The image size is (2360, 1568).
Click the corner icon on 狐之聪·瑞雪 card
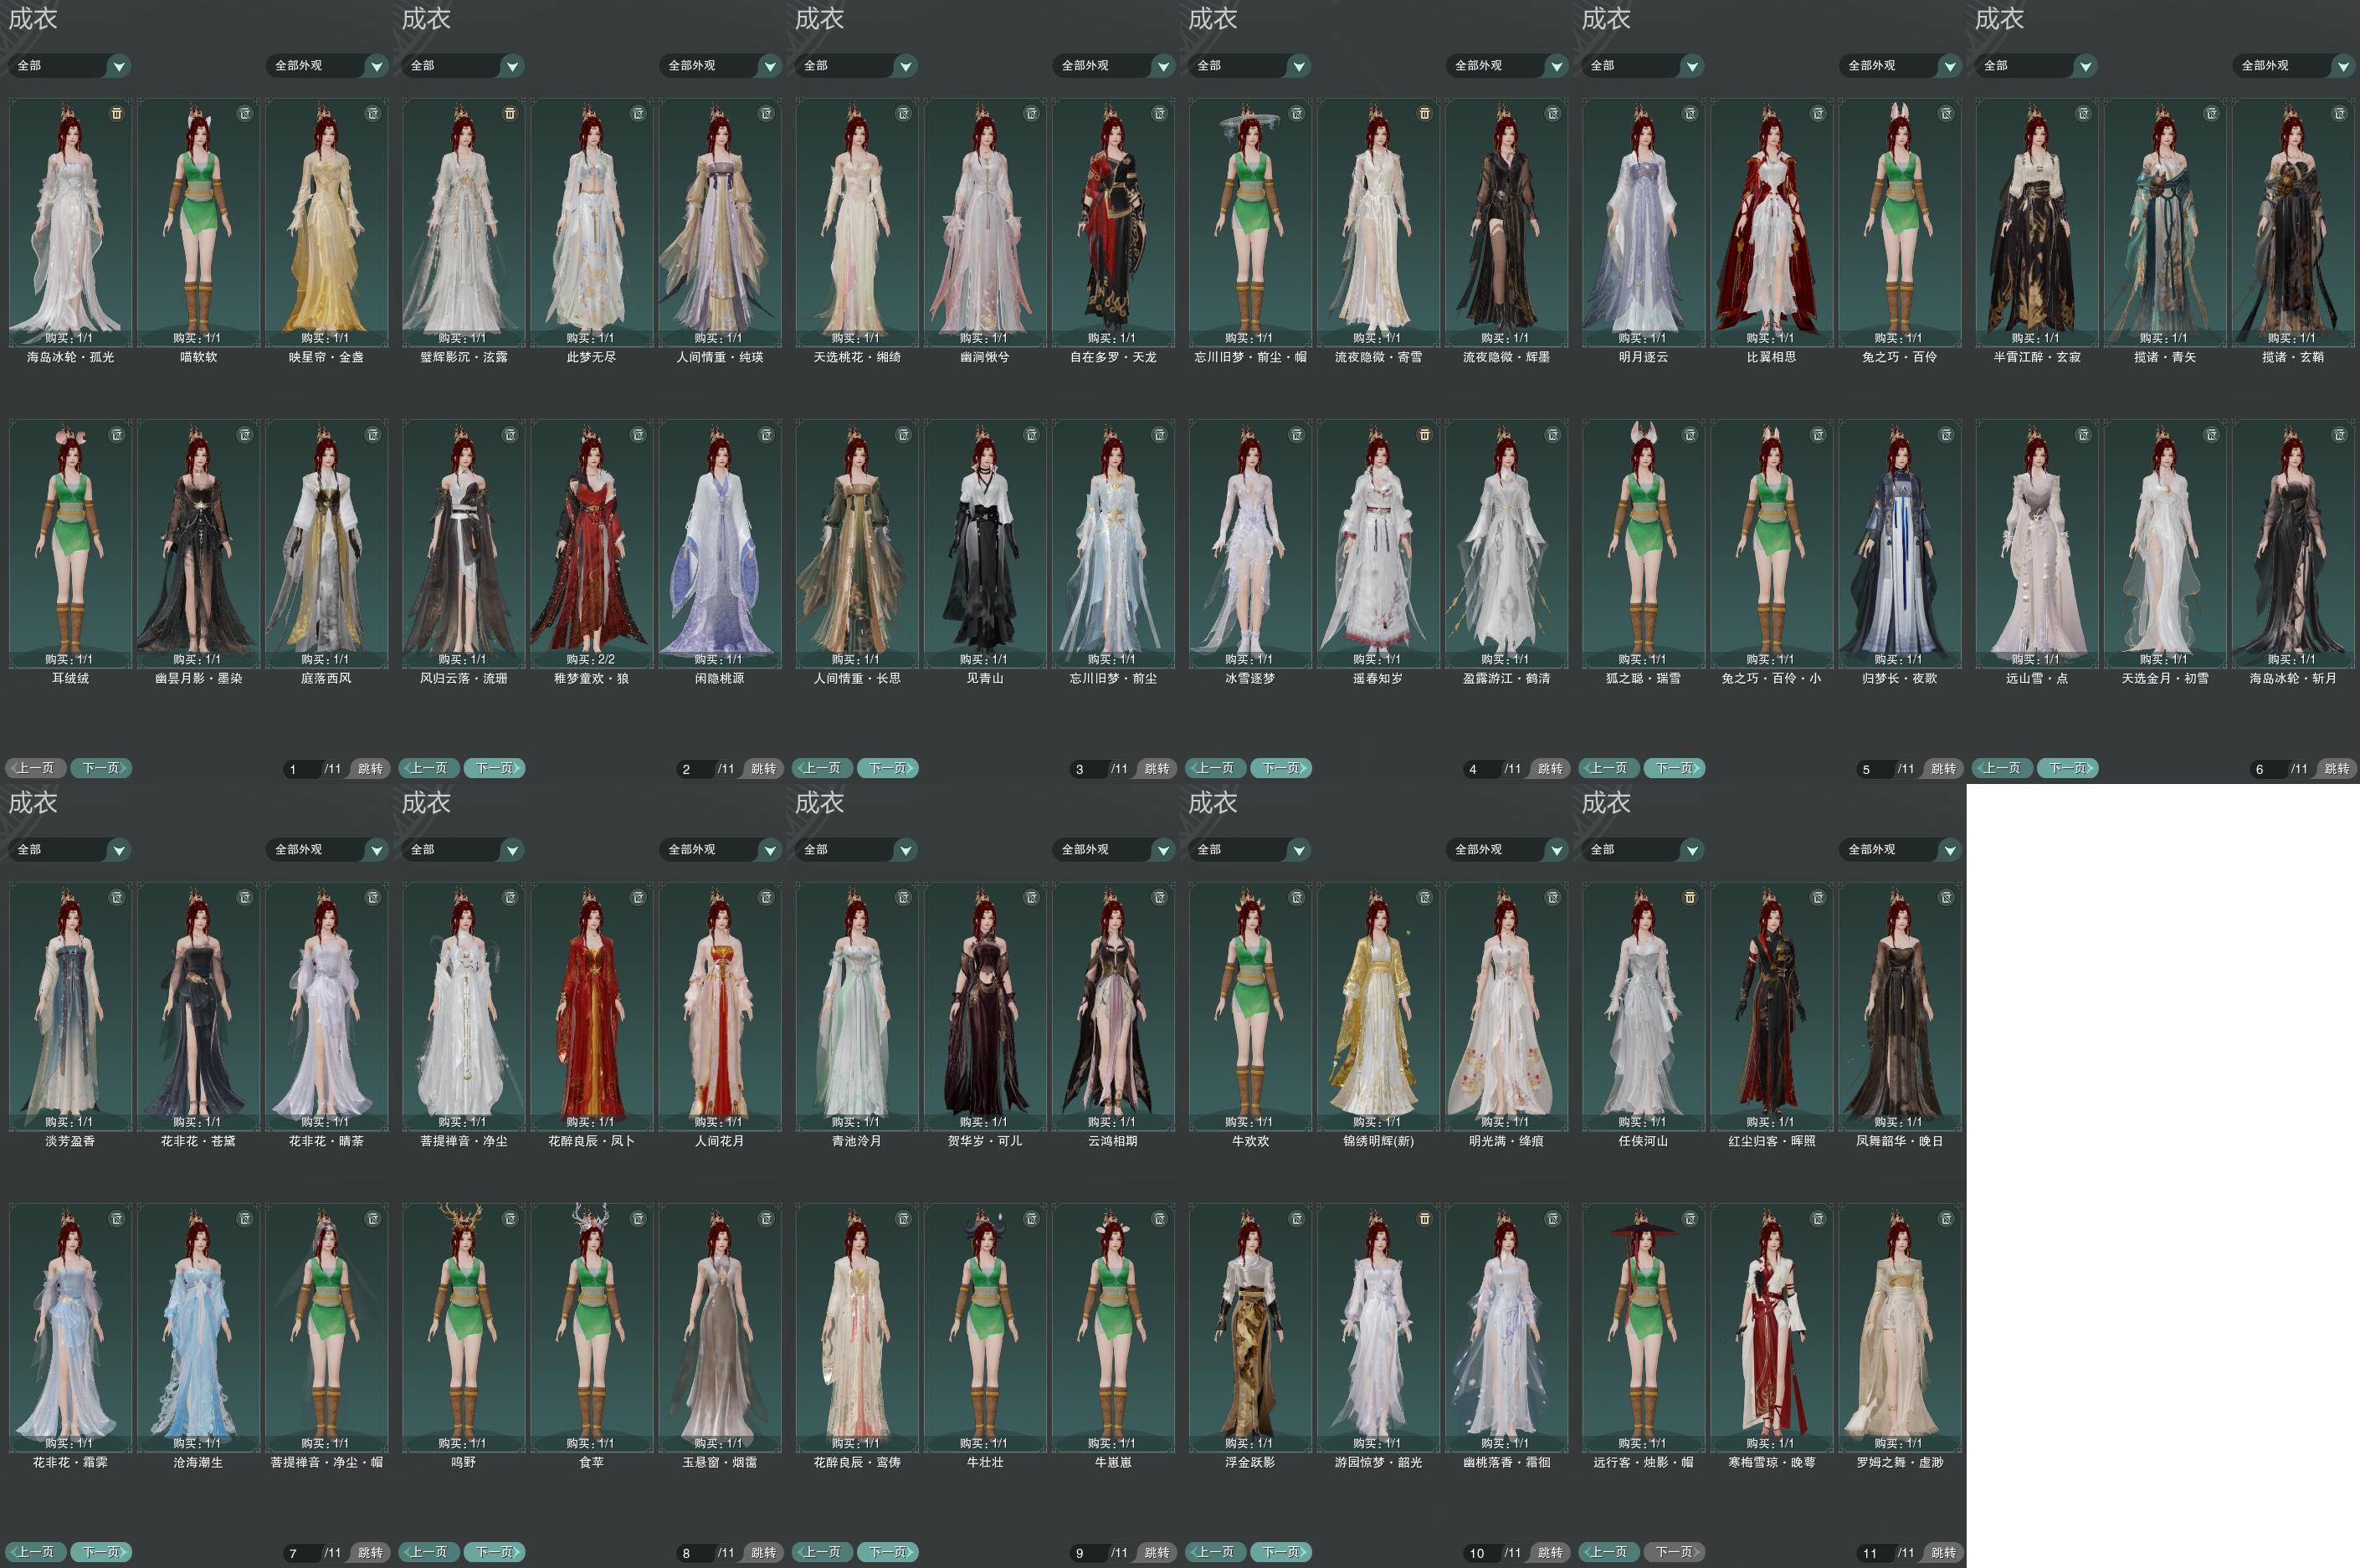[x=1690, y=434]
